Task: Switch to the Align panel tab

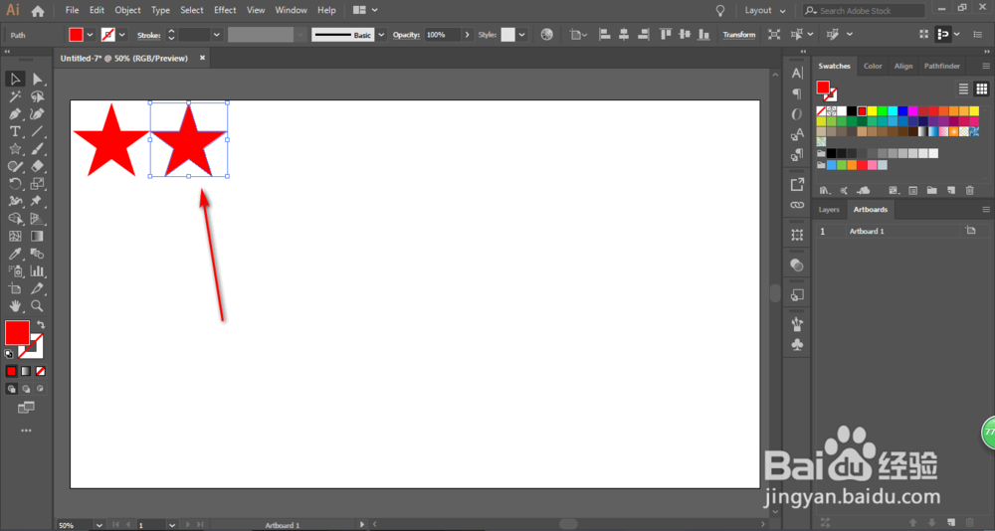Action: tap(903, 66)
